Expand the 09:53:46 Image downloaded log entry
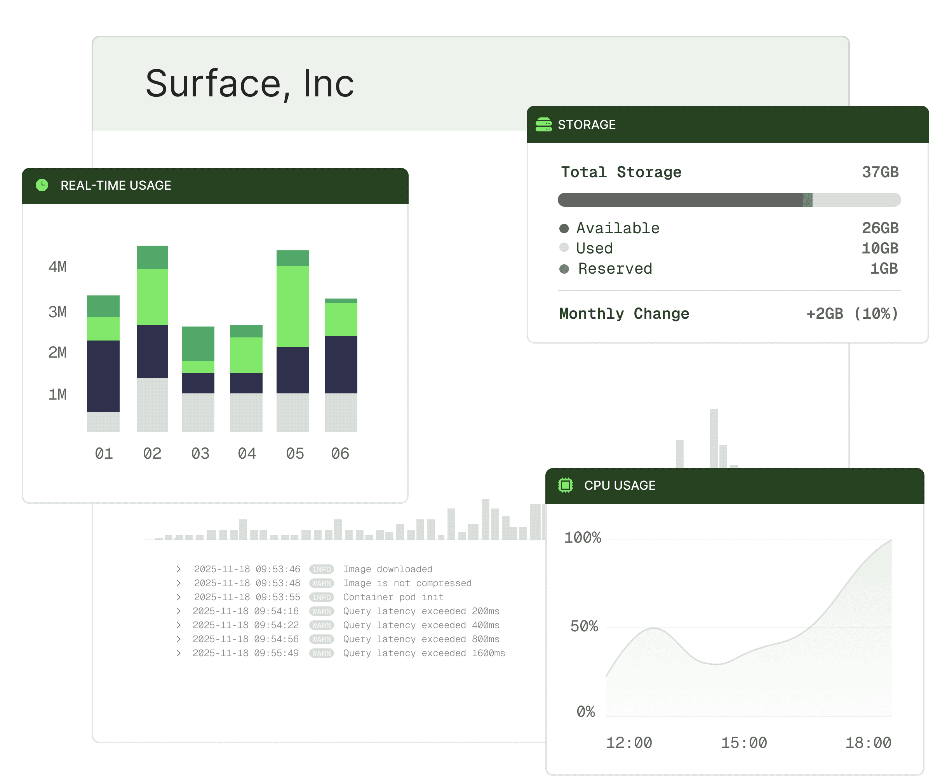940x779 pixels. [x=179, y=569]
